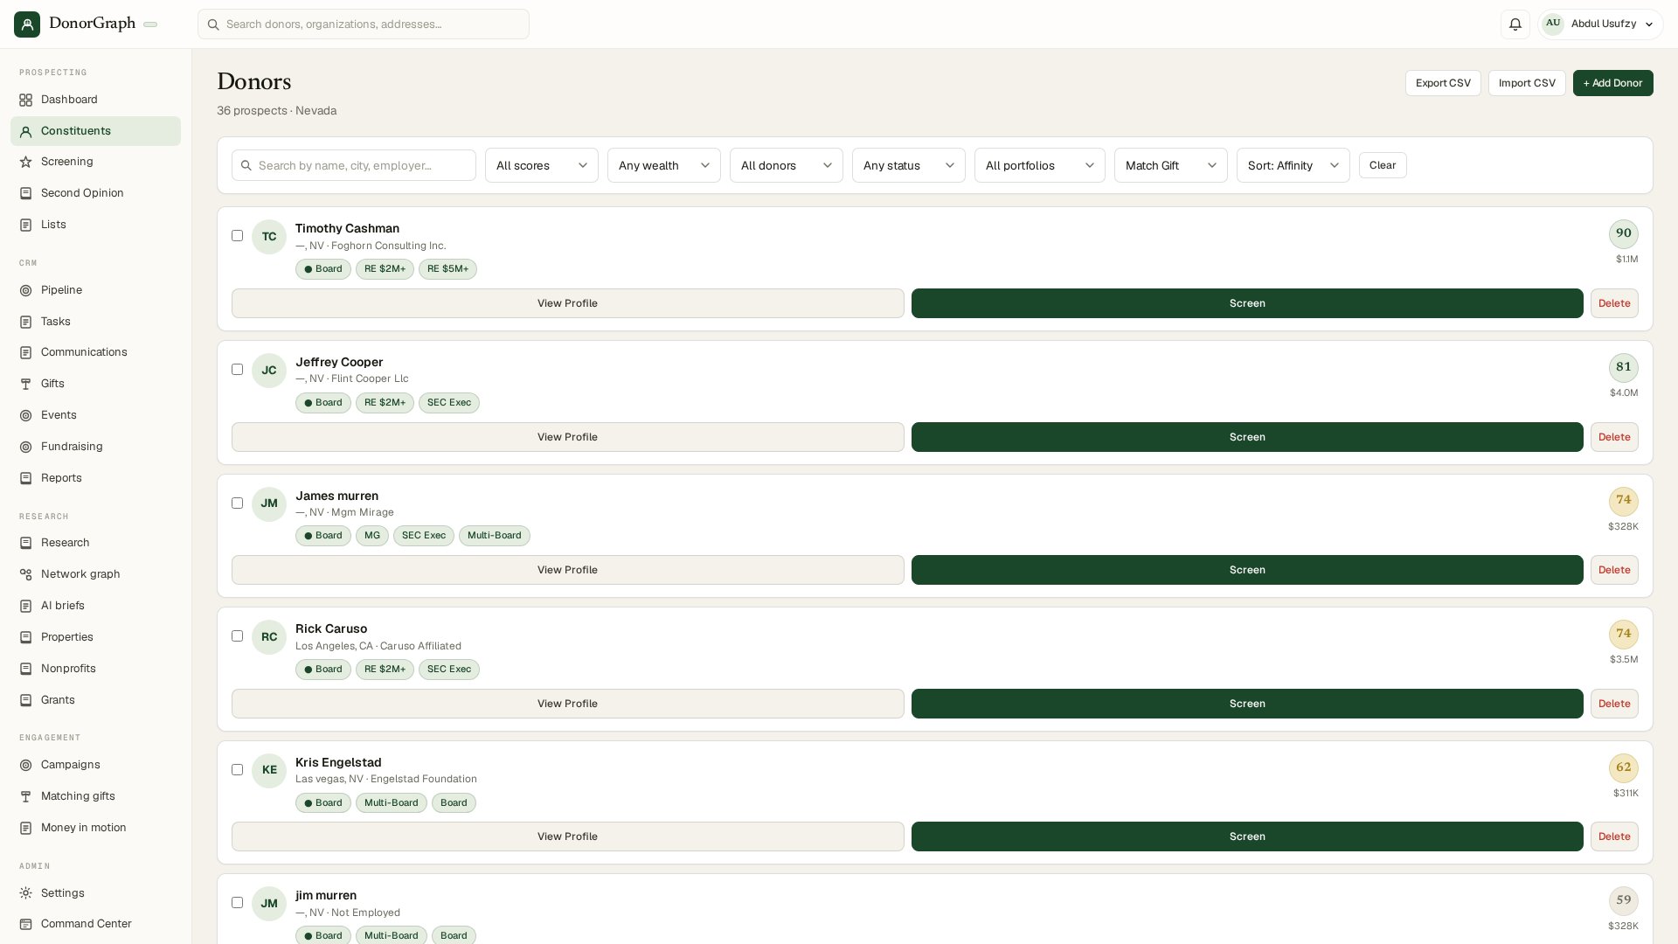Image resolution: width=1678 pixels, height=944 pixels.
Task: Click the Grants sidebar icon
Action: click(x=26, y=700)
